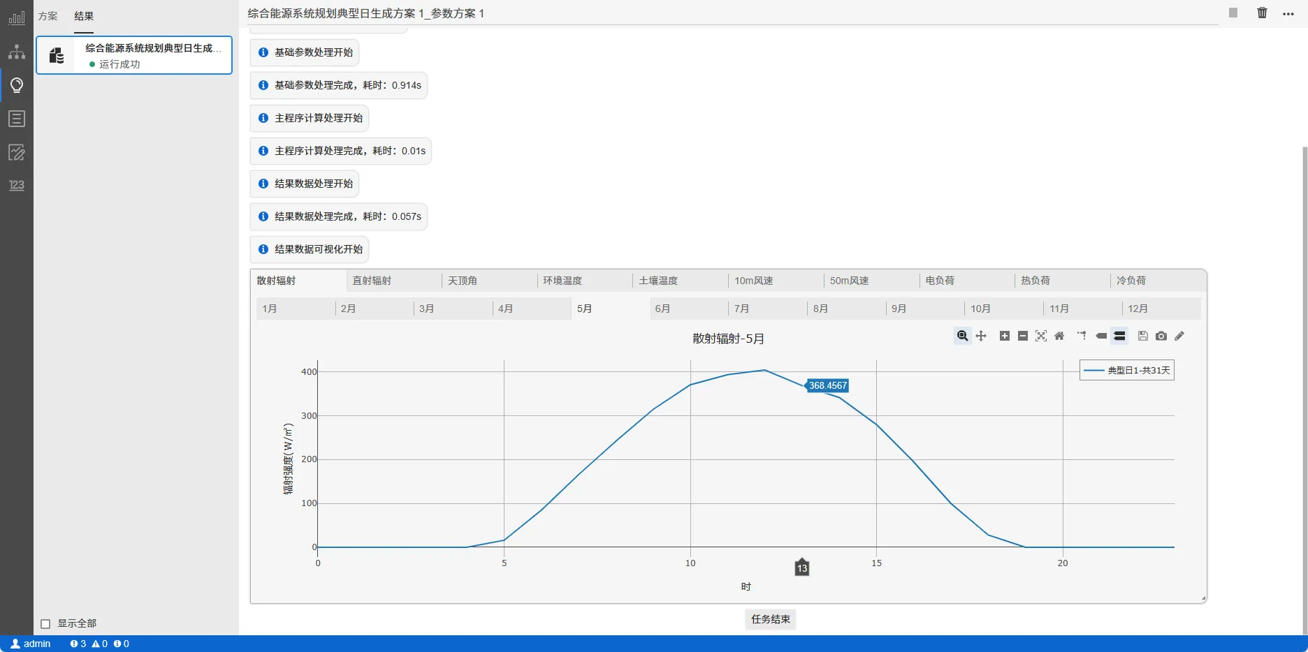Edit chart with the pencil icon

1179,336
